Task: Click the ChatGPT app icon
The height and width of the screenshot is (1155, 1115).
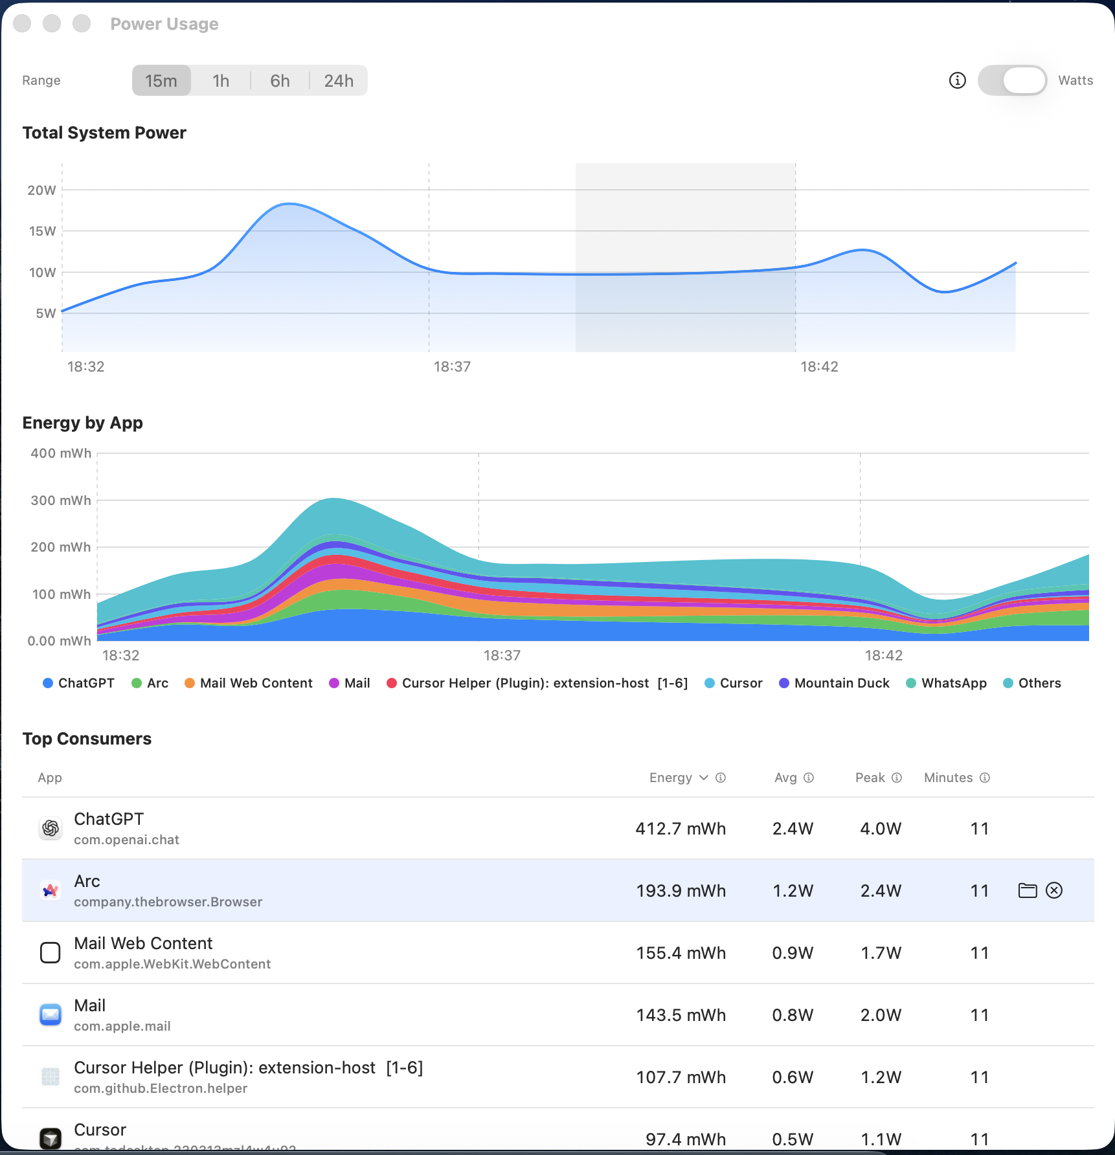Action: tap(50, 828)
